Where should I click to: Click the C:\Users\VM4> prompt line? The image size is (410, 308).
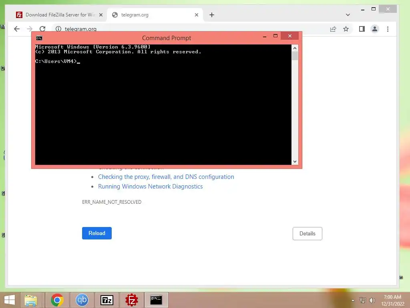click(58, 61)
